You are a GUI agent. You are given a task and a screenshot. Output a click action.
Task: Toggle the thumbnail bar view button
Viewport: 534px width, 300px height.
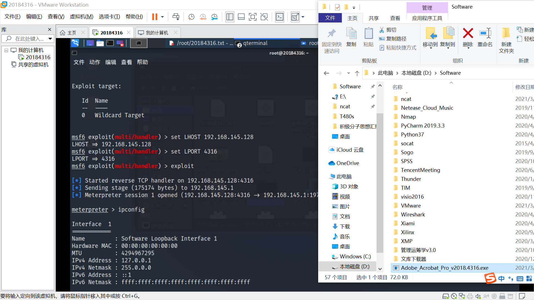point(241,17)
